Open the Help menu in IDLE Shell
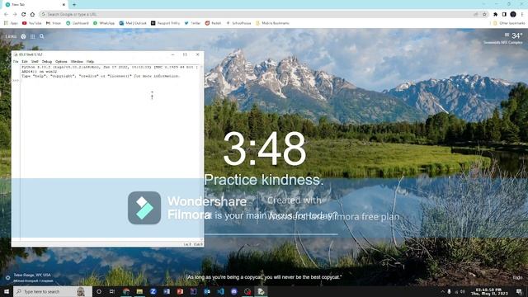 [90, 62]
